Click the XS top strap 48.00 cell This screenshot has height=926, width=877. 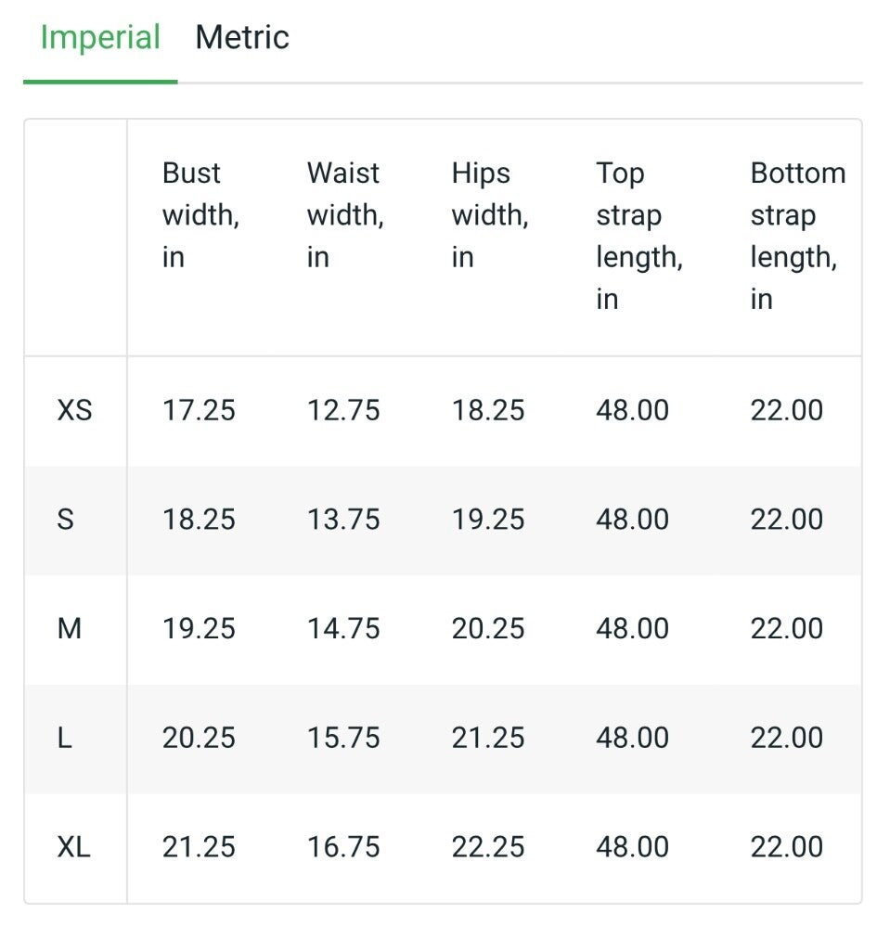(632, 410)
